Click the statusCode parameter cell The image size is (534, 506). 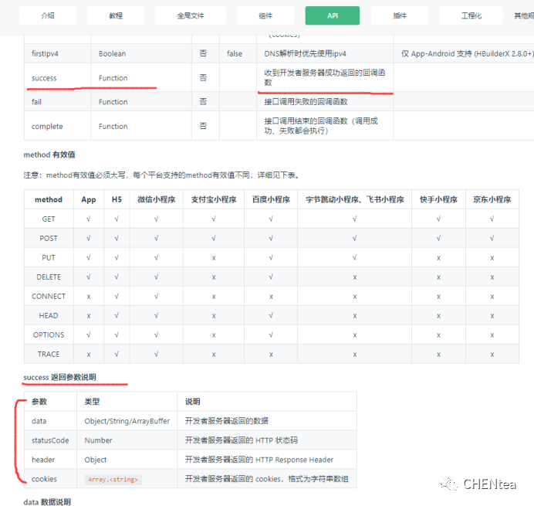click(50, 440)
